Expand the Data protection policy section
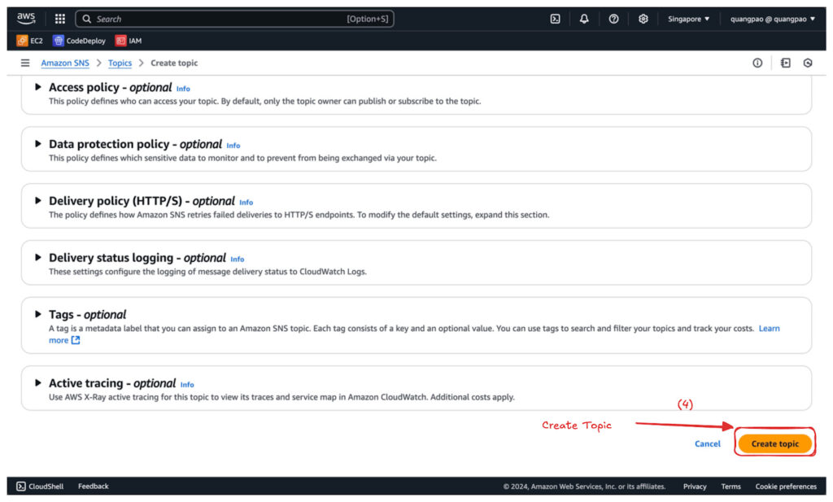The width and height of the screenshot is (833, 502). point(37,144)
